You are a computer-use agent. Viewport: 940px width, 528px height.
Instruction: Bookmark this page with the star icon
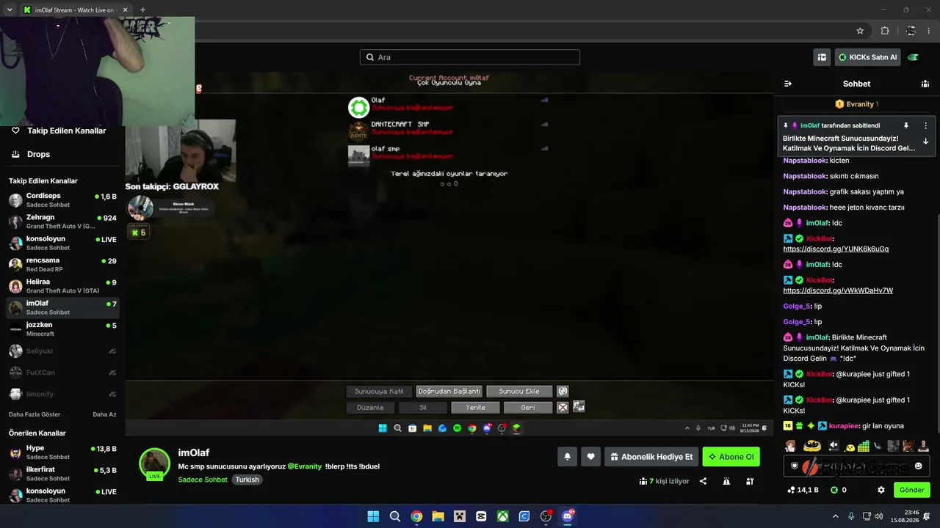point(860,31)
